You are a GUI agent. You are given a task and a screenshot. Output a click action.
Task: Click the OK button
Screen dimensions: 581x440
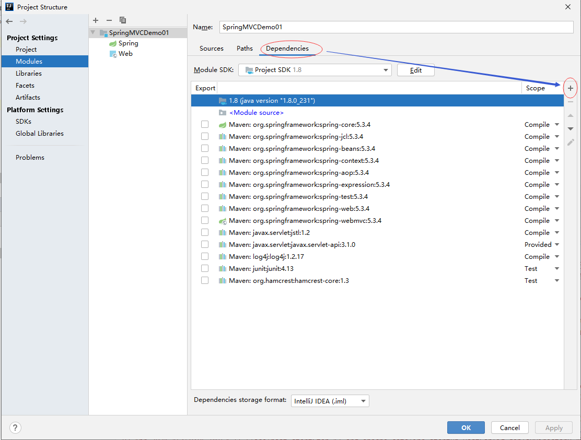click(466, 427)
